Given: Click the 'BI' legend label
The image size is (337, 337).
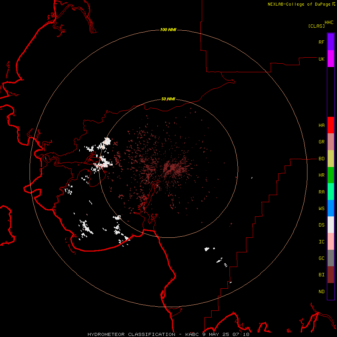Looking at the screenshot, I should (x=322, y=275).
